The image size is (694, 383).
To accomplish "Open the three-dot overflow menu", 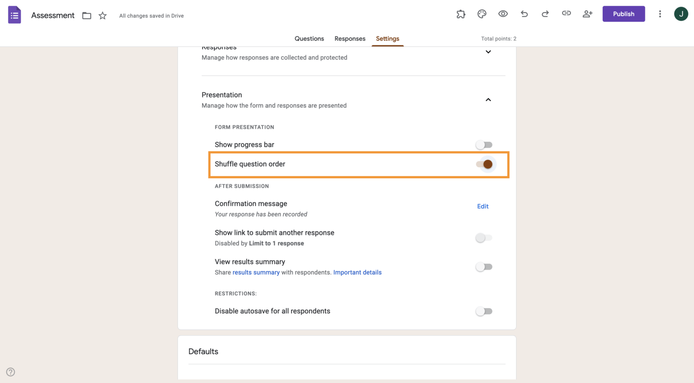I will [660, 14].
